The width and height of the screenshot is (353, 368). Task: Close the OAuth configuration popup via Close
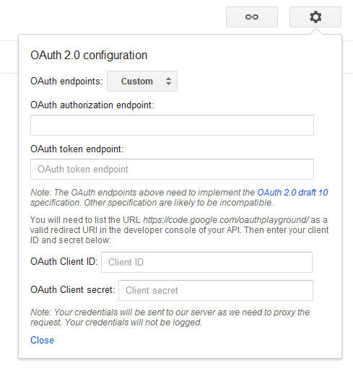(42, 341)
